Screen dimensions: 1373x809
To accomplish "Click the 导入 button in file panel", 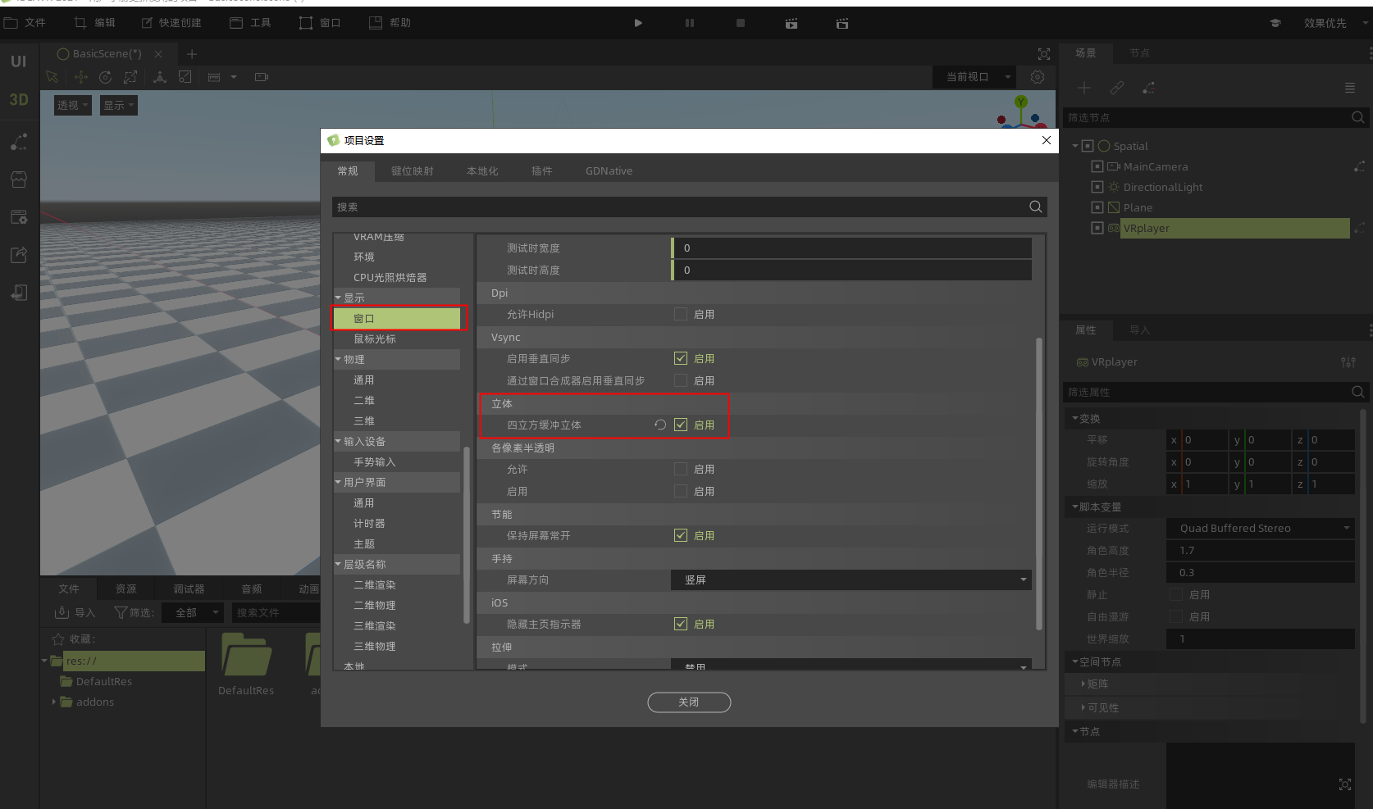I will point(75,612).
